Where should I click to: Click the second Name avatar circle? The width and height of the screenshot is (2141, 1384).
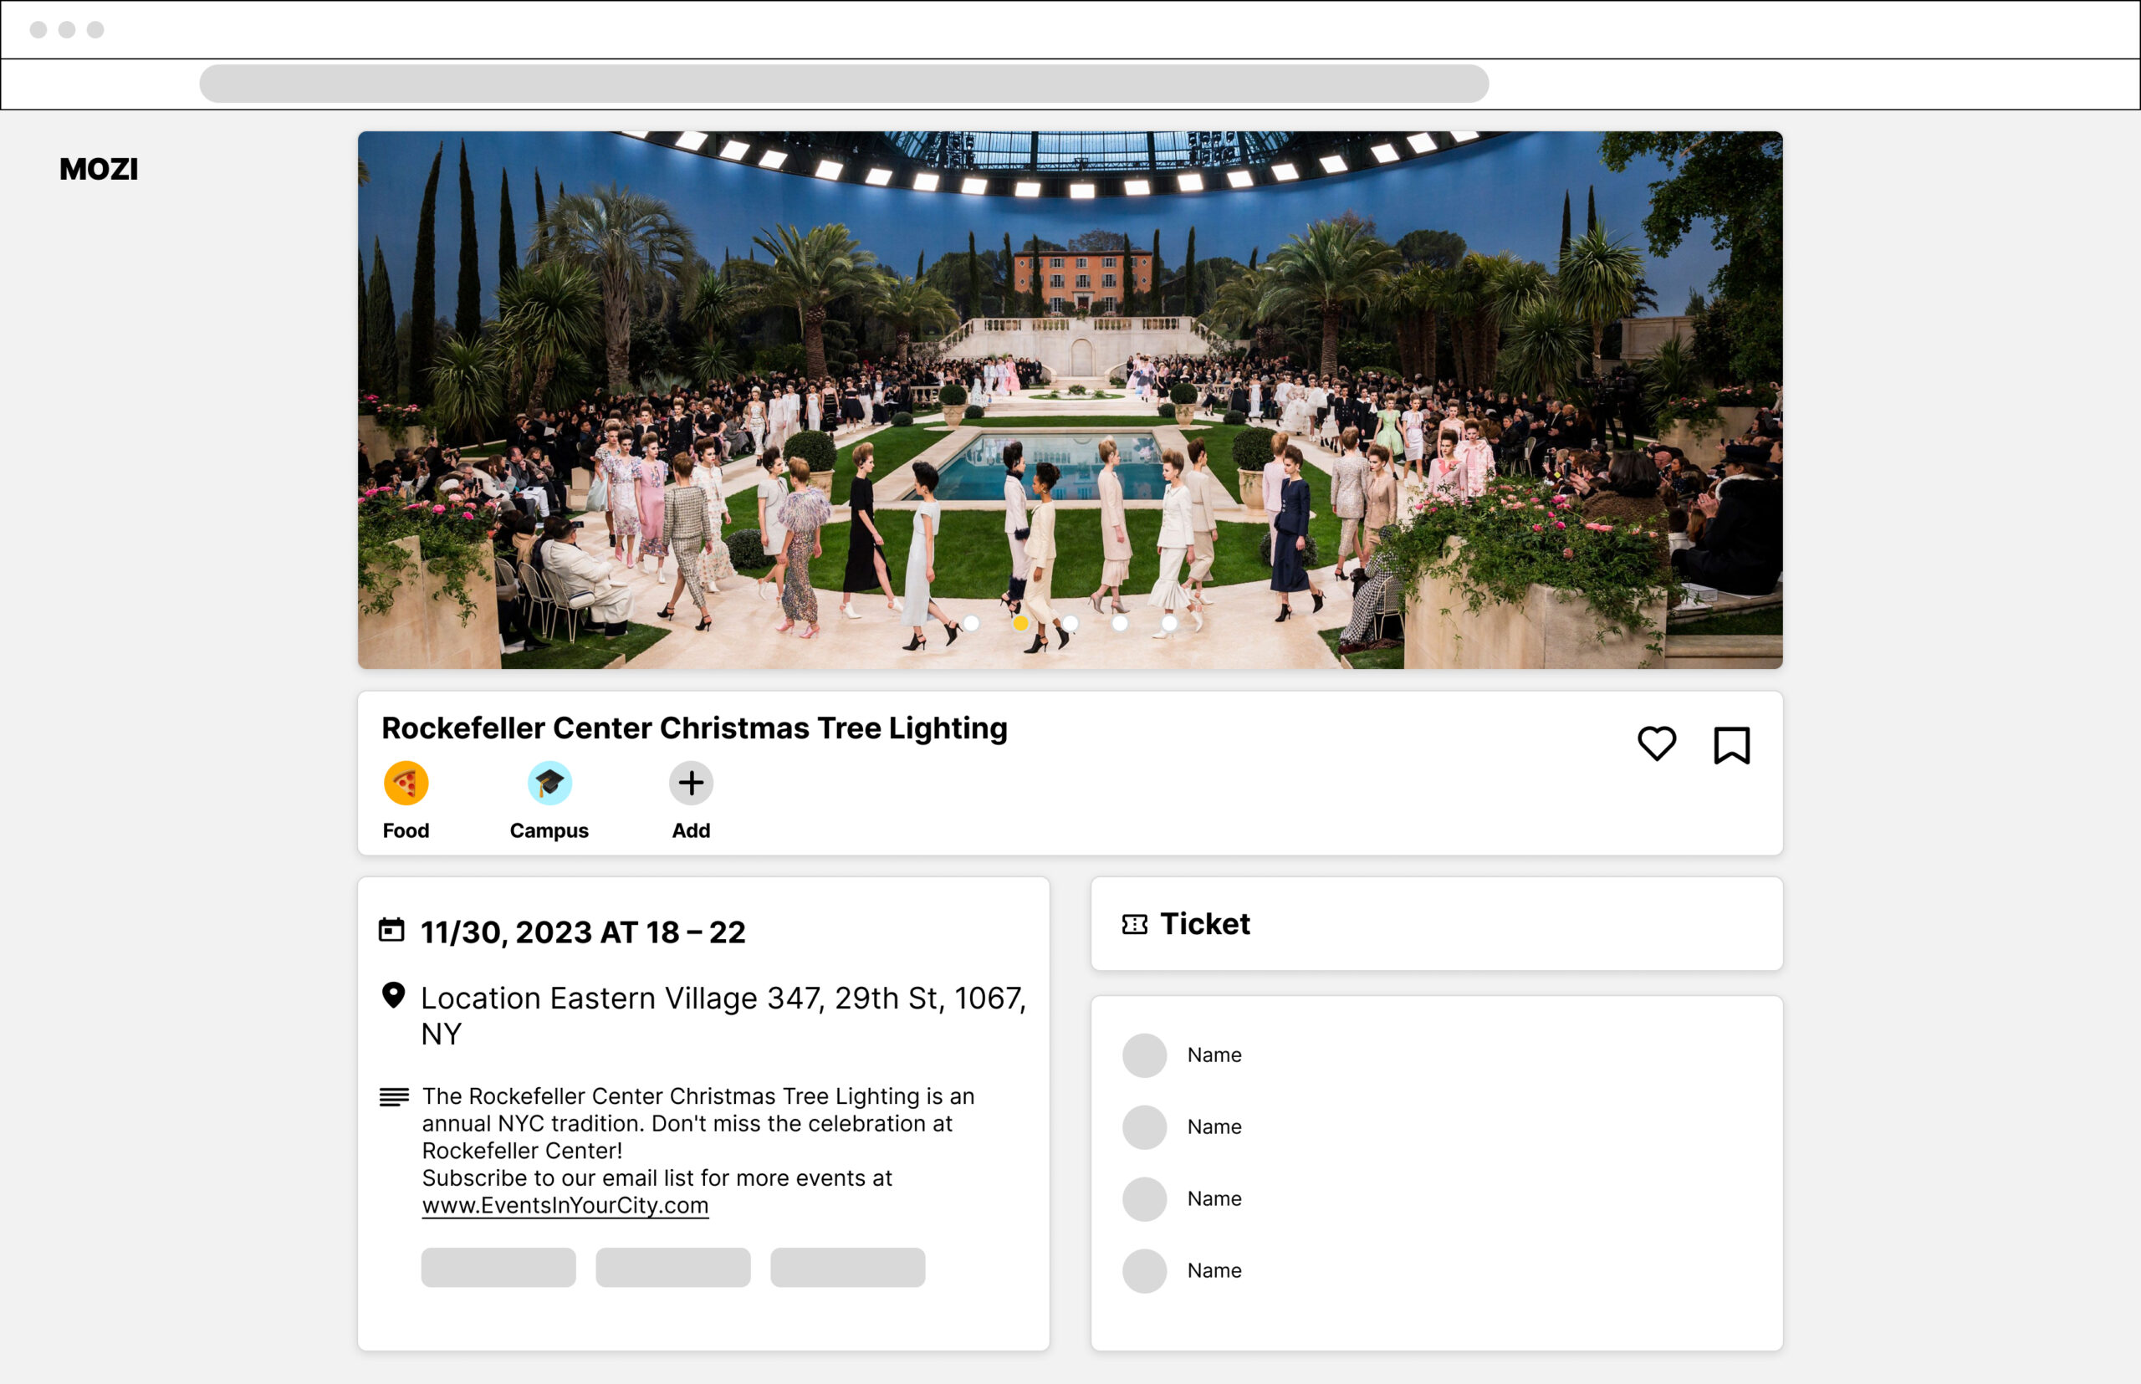[x=1144, y=1127]
